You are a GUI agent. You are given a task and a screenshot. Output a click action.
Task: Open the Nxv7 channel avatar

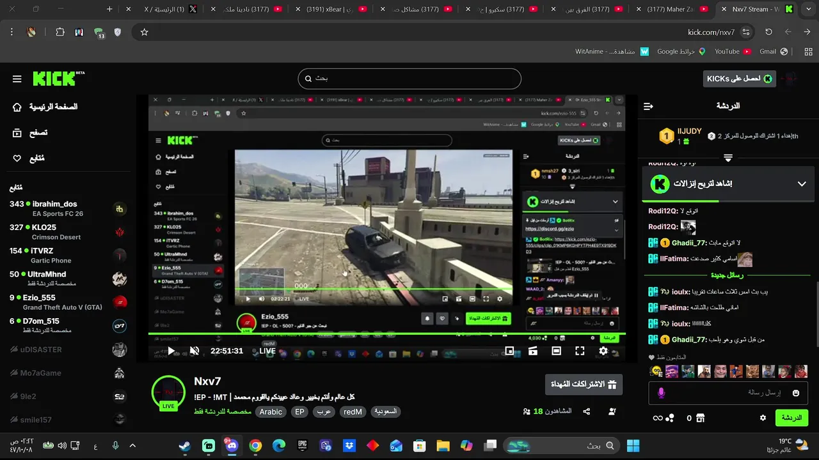(x=168, y=392)
